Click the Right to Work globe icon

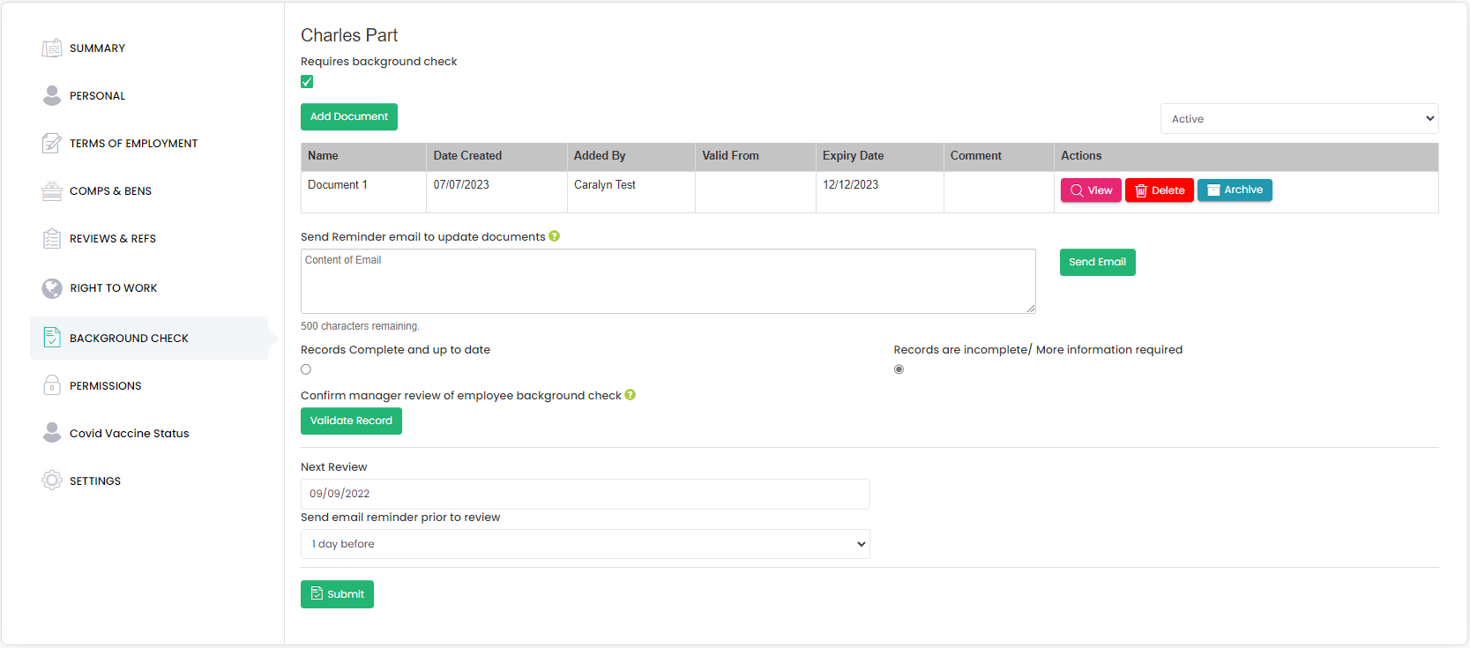52,288
